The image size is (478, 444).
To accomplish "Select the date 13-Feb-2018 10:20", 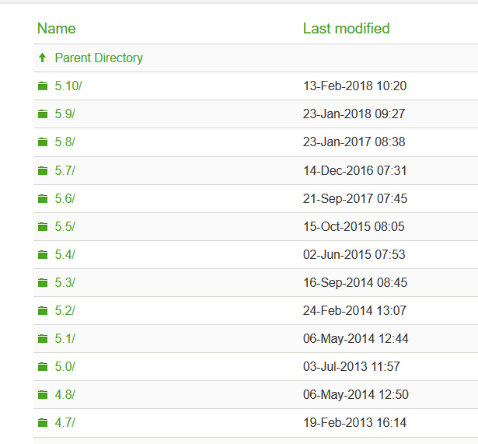I will coord(355,86).
